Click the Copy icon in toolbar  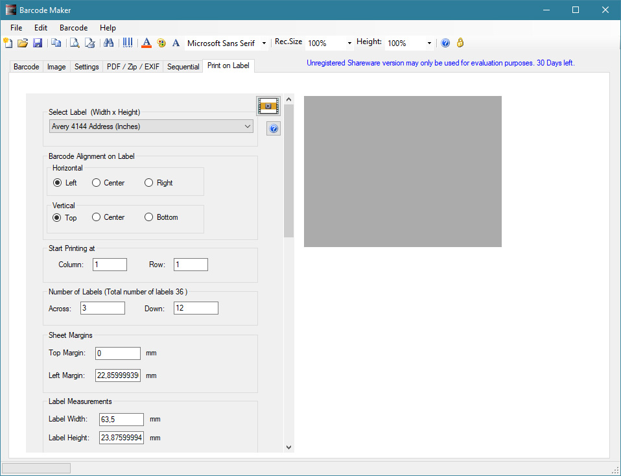(56, 43)
